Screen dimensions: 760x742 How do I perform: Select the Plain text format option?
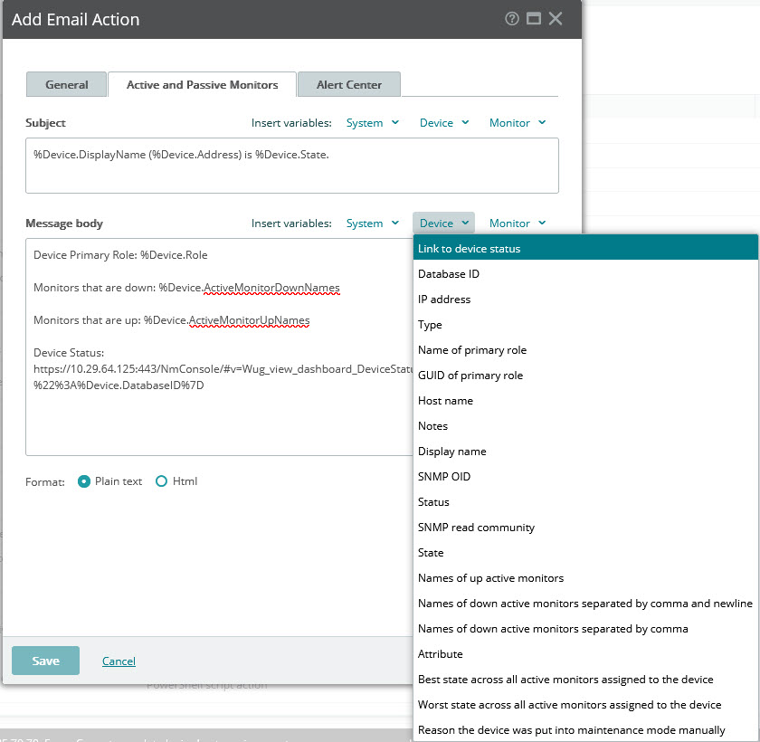[x=84, y=481]
